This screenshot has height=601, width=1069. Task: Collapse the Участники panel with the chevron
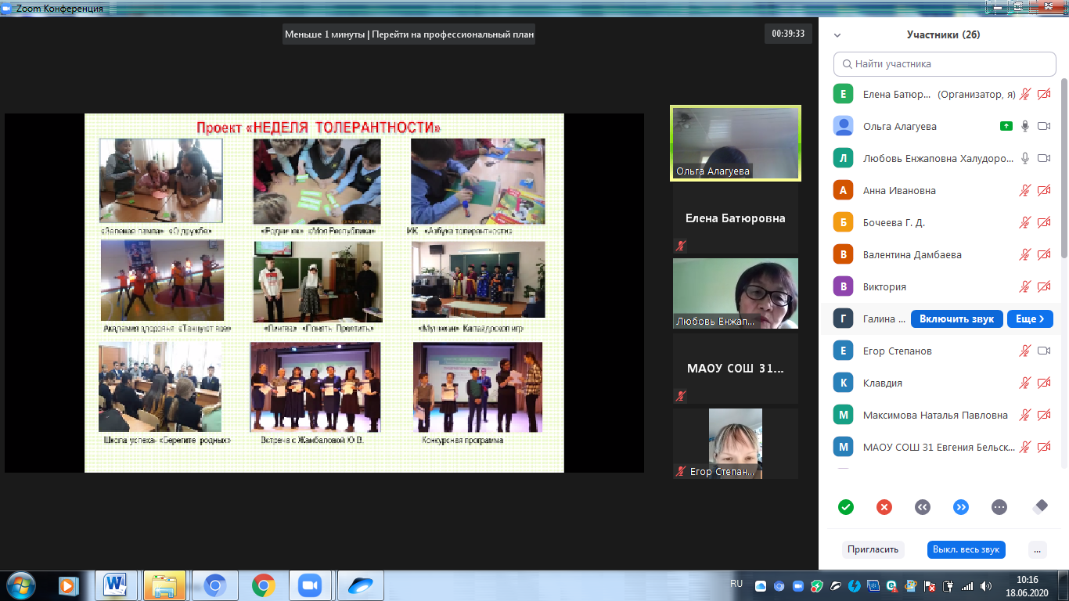click(x=837, y=35)
